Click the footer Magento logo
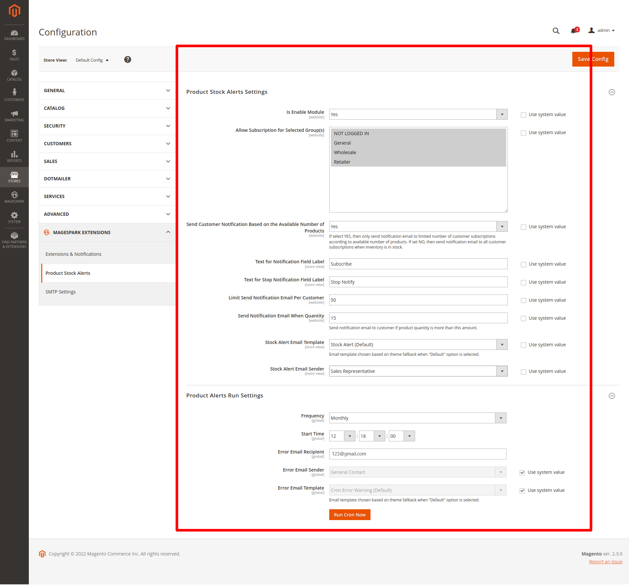Image resolution: width=629 pixels, height=585 pixels. 42,554
